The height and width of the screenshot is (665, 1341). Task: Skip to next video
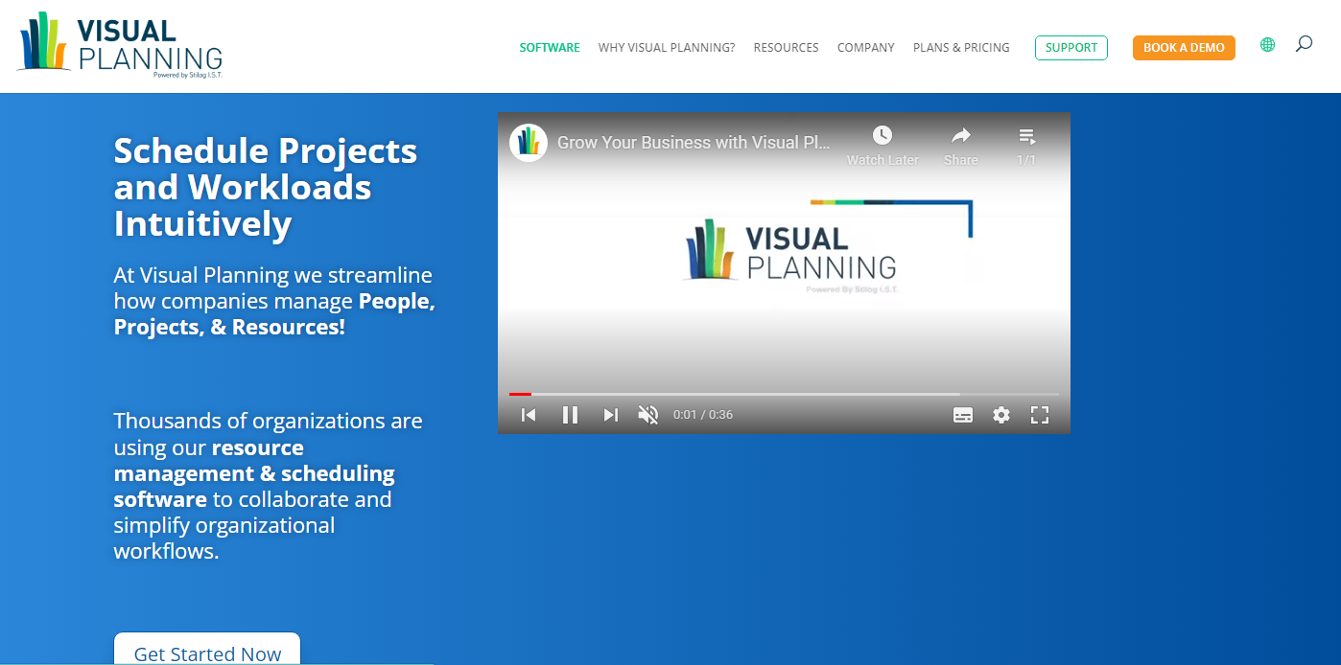tap(610, 415)
